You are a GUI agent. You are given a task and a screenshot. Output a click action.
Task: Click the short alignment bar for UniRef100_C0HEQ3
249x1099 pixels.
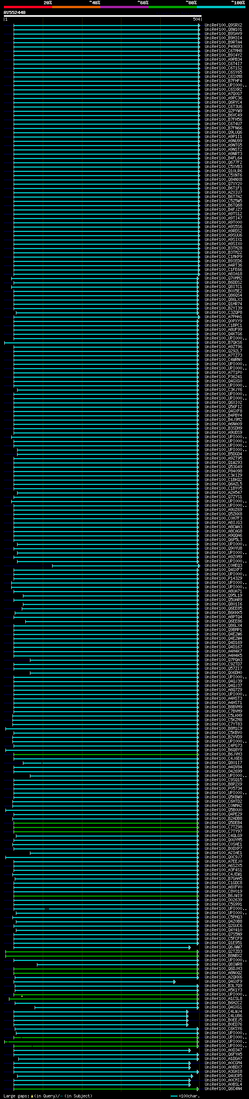click(126, 566)
